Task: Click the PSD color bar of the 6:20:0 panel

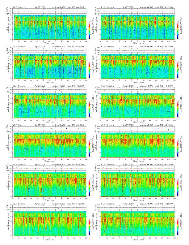Action: 90,30
